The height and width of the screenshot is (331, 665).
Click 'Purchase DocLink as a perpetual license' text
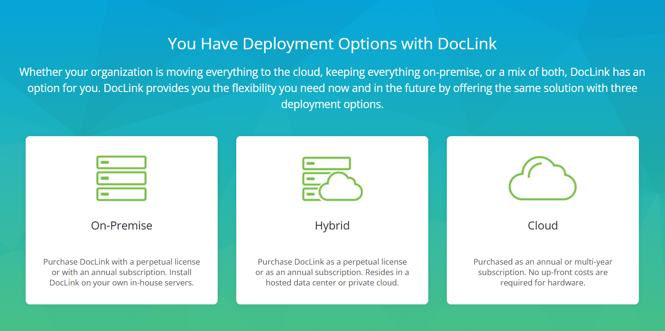coord(332,262)
